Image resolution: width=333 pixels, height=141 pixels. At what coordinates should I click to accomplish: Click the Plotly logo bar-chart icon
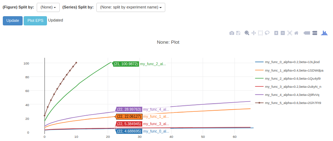(324, 33)
